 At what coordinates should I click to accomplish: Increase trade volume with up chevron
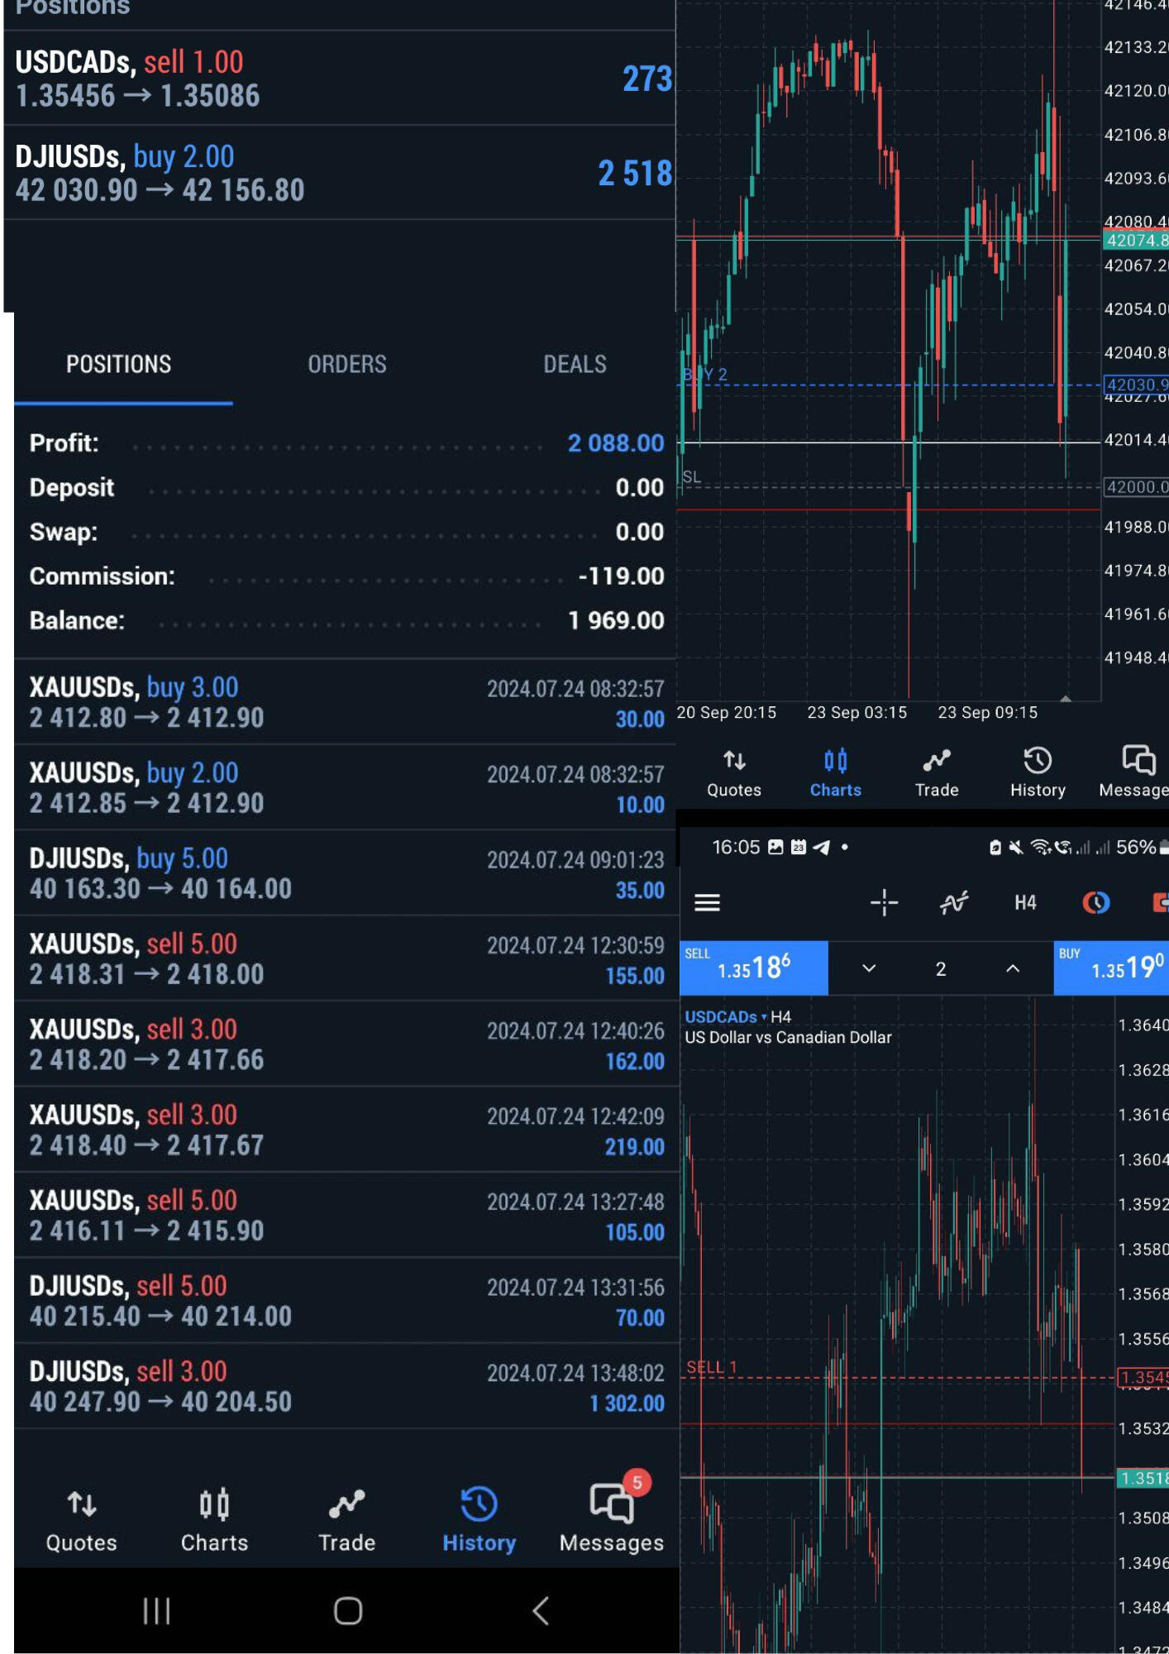[1013, 968]
